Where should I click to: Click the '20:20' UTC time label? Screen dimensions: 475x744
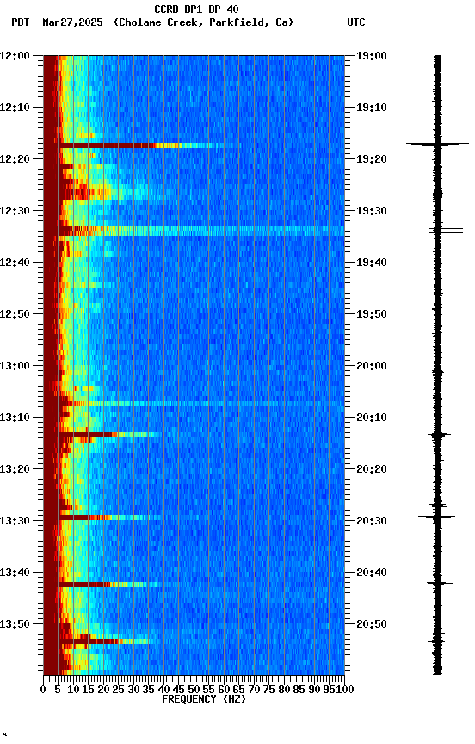coord(372,469)
